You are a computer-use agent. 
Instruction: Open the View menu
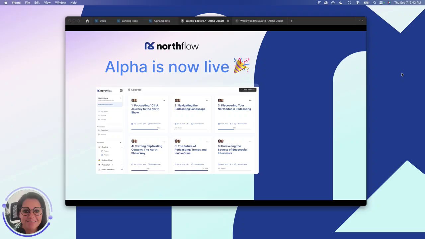click(x=47, y=3)
